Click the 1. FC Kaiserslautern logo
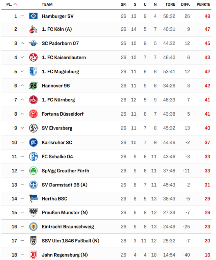The image size is (216, 260). click(33, 57)
